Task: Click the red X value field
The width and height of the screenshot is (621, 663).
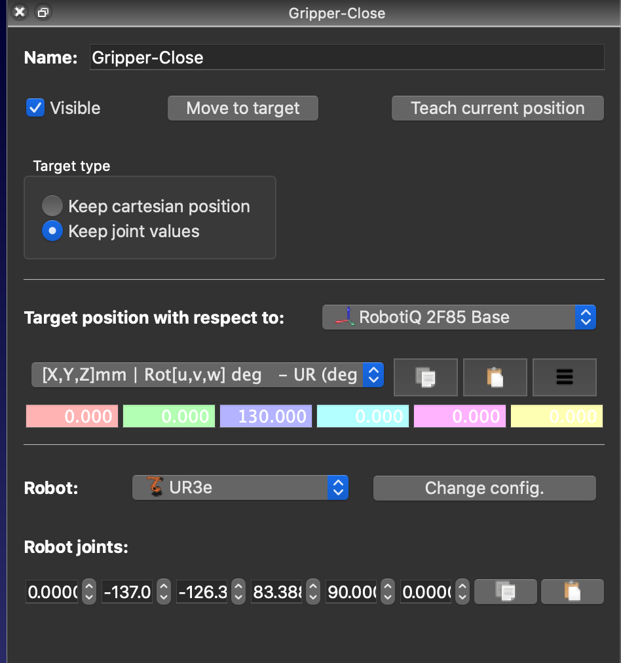Action: (x=72, y=417)
